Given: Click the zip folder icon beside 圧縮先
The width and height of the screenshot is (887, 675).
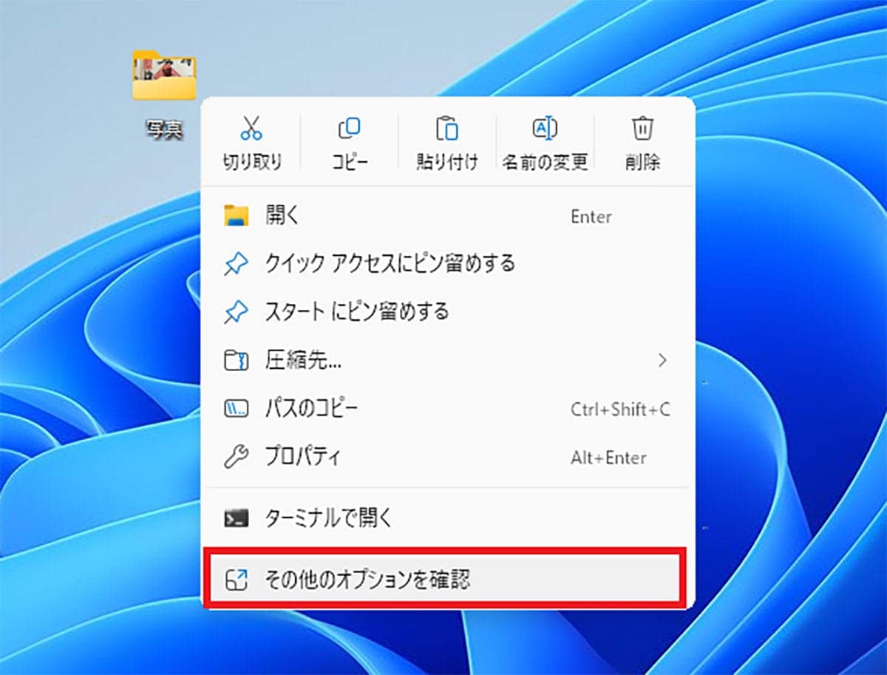Looking at the screenshot, I should pyautogui.click(x=235, y=360).
